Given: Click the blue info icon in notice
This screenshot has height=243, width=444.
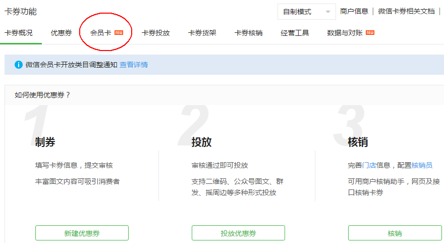Looking at the screenshot, I should point(18,65).
